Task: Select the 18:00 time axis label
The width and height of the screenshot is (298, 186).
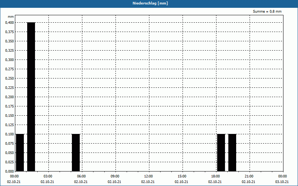Action: [x=216, y=176]
